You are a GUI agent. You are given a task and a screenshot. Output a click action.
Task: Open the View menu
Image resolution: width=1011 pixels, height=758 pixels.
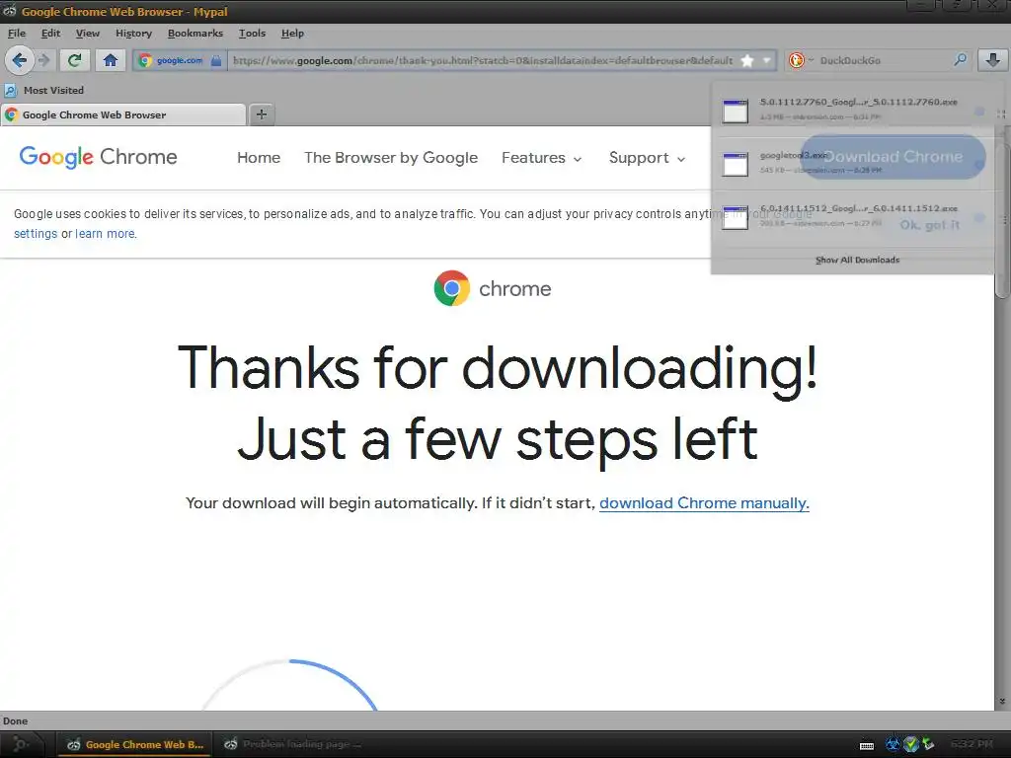pos(88,33)
